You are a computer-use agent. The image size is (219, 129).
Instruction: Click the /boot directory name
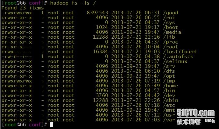[x=171, y=27]
